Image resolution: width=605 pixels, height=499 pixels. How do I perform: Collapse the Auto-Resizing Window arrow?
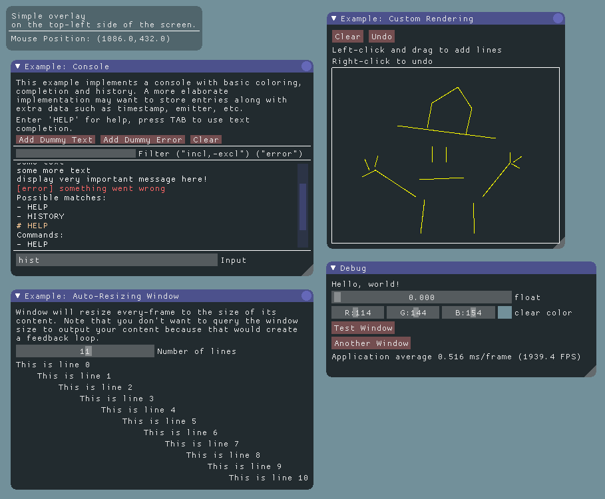click(18, 296)
